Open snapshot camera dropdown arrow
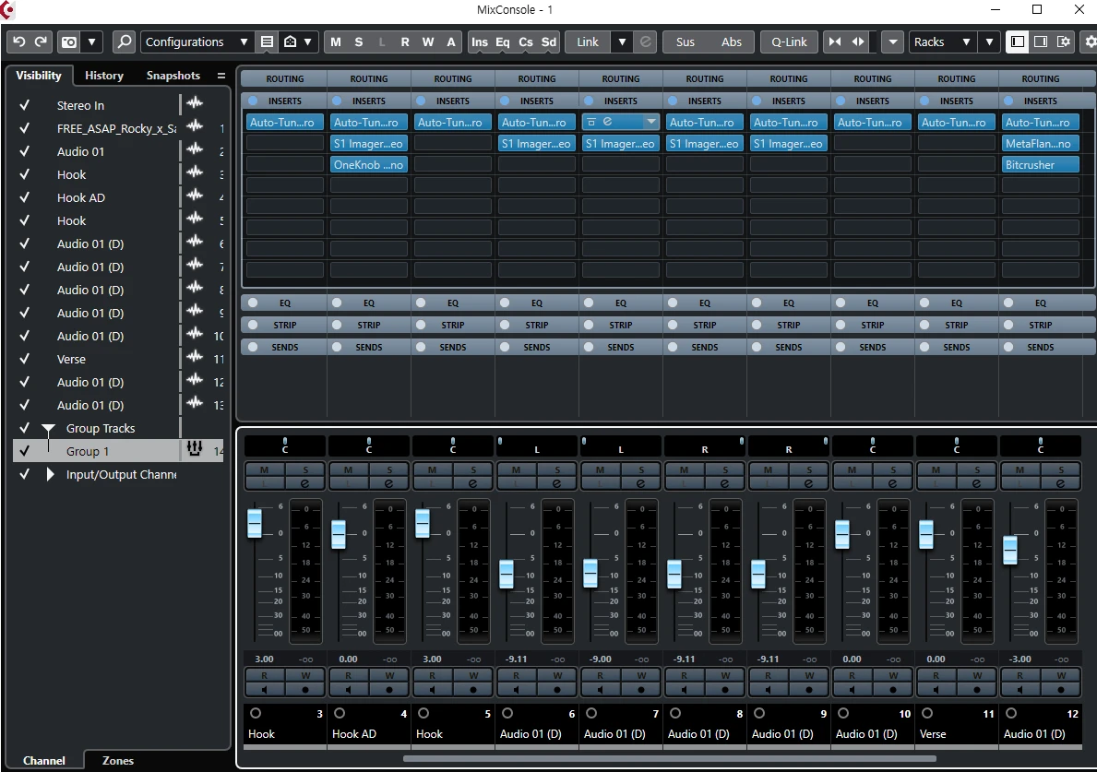Screen dimensions: 1097x772 pos(91,42)
